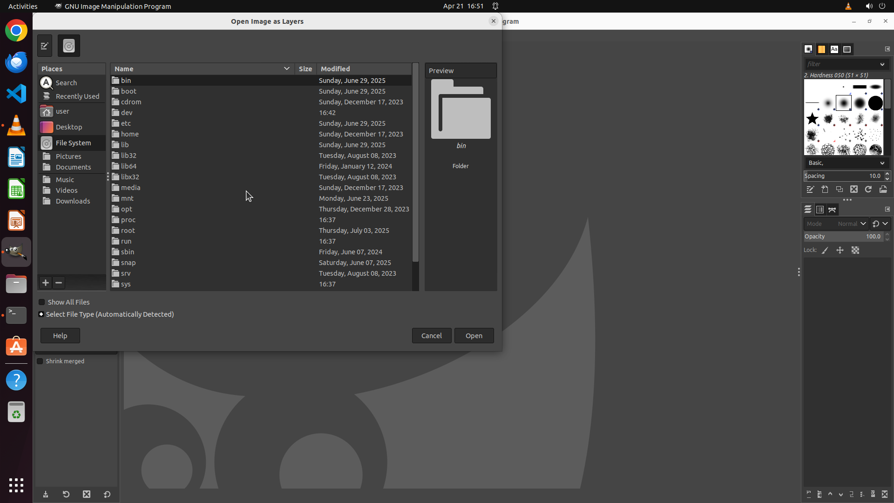Add a bookmark with the plus button
This screenshot has width=894, height=503.
(45, 283)
